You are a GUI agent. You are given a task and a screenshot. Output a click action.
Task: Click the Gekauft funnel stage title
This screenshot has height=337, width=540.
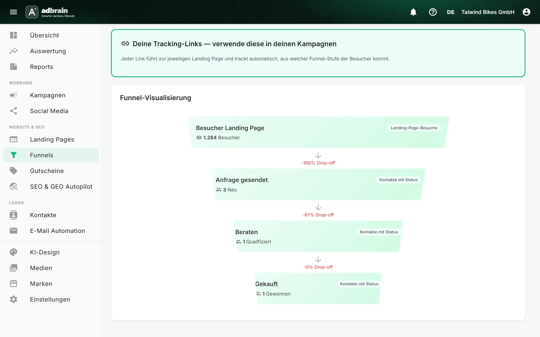point(266,284)
